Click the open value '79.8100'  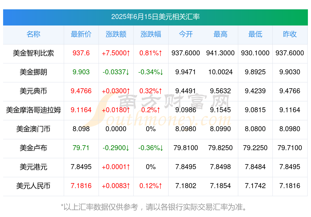(186, 148)
